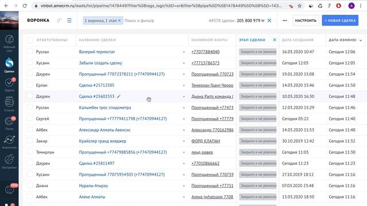Go back in browser history
This screenshot has width=367, height=206.
pyautogui.click(x=6, y=6)
